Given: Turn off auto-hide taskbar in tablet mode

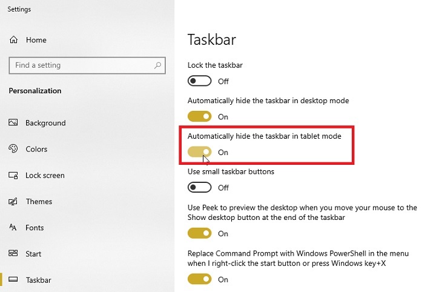Looking at the screenshot, I should [x=199, y=152].
